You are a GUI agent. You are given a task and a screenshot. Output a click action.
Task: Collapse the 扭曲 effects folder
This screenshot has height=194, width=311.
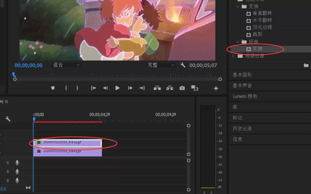[x=237, y=42]
